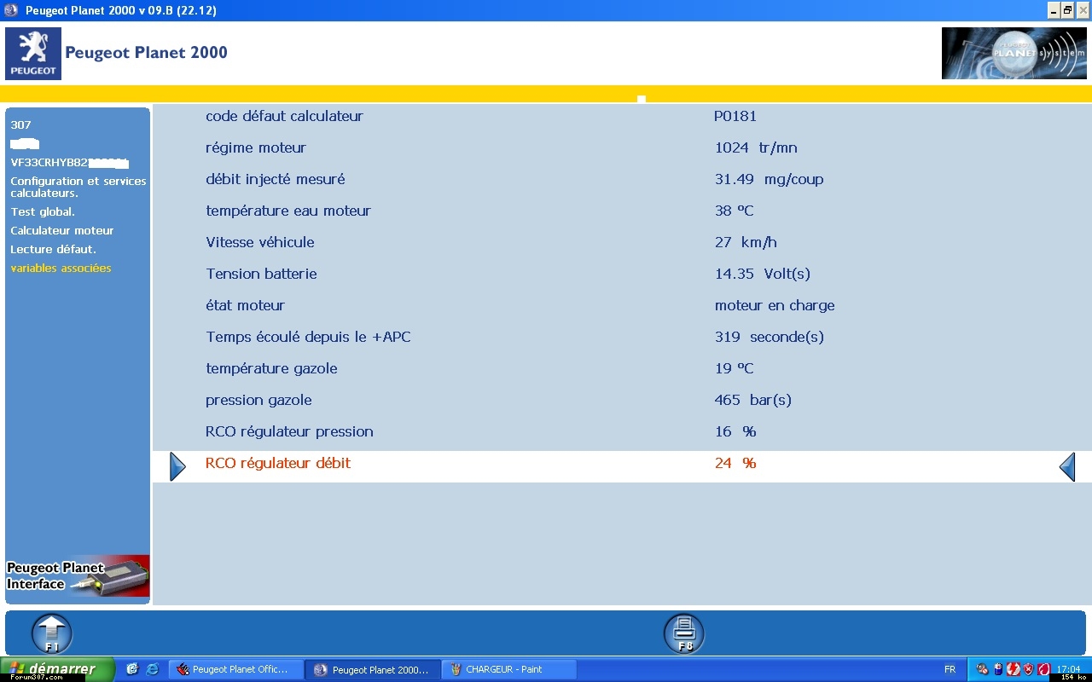
Task: Click the blue left-pointing arrow on the highlighted row
Action: click(x=1067, y=466)
